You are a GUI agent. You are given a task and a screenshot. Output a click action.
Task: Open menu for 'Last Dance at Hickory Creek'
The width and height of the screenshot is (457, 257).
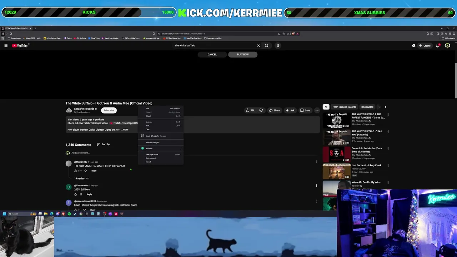coord(388,166)
